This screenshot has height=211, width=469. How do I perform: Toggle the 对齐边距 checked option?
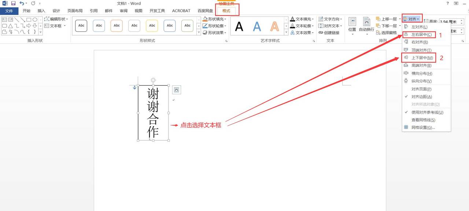coord(421,97)
